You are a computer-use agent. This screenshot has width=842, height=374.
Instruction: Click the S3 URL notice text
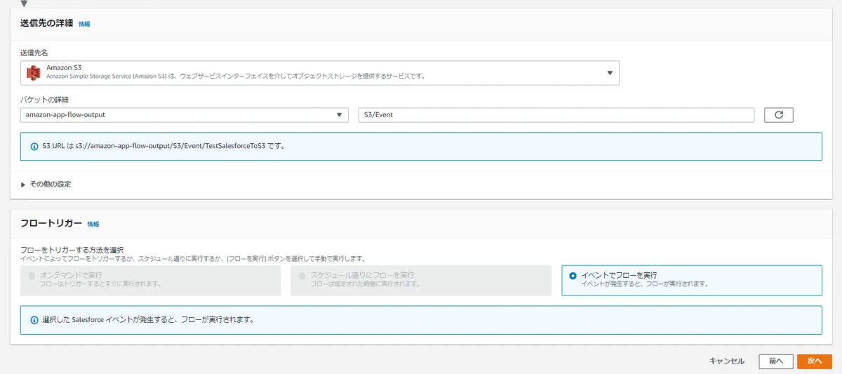point(163,147)
